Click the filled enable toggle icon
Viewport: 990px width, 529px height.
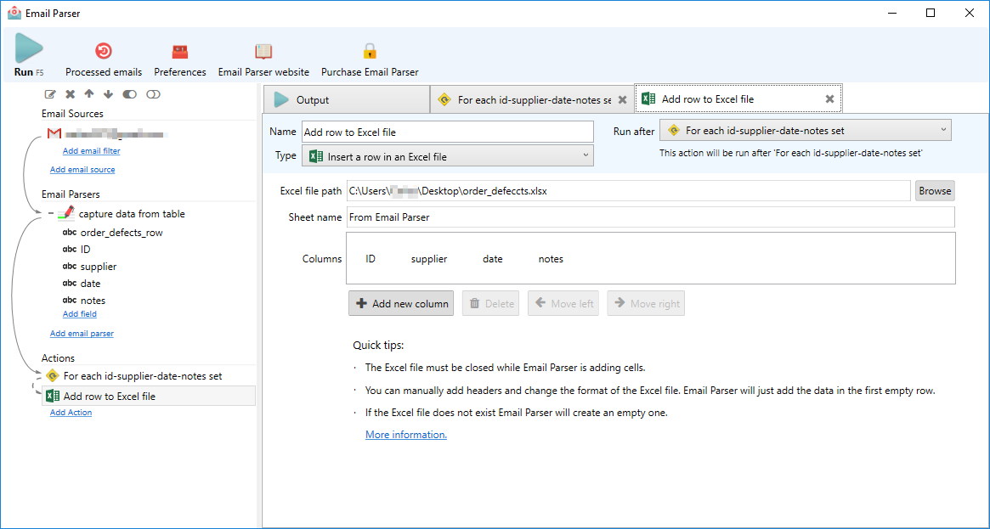pyautogui.click(x=129, y=94)
